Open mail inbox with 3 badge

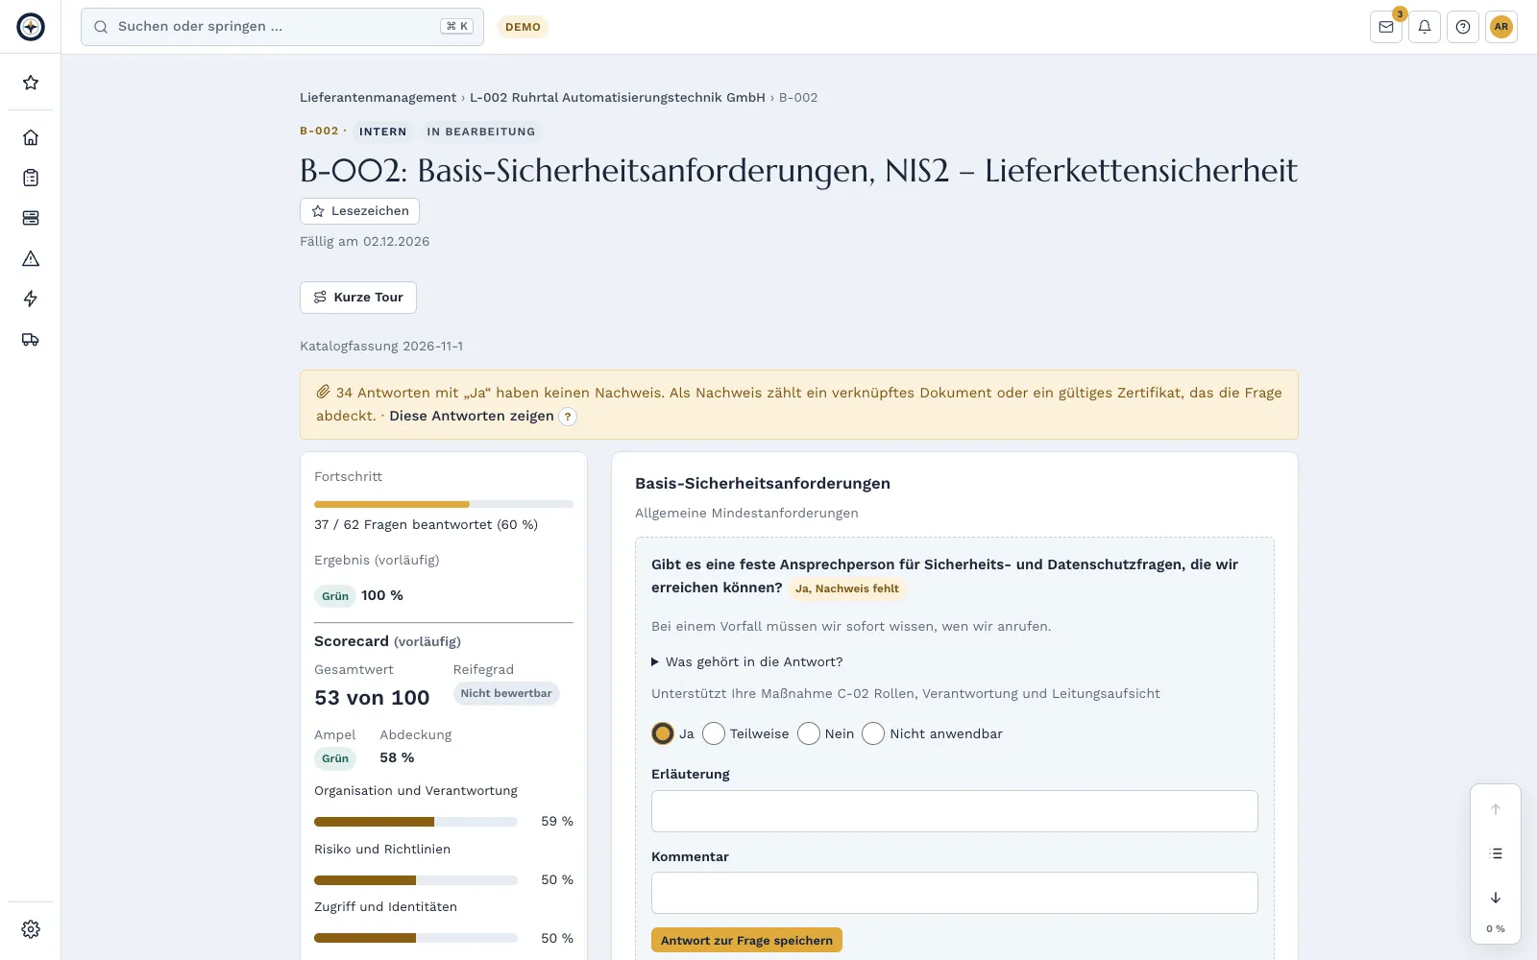tap(1386, 27)
